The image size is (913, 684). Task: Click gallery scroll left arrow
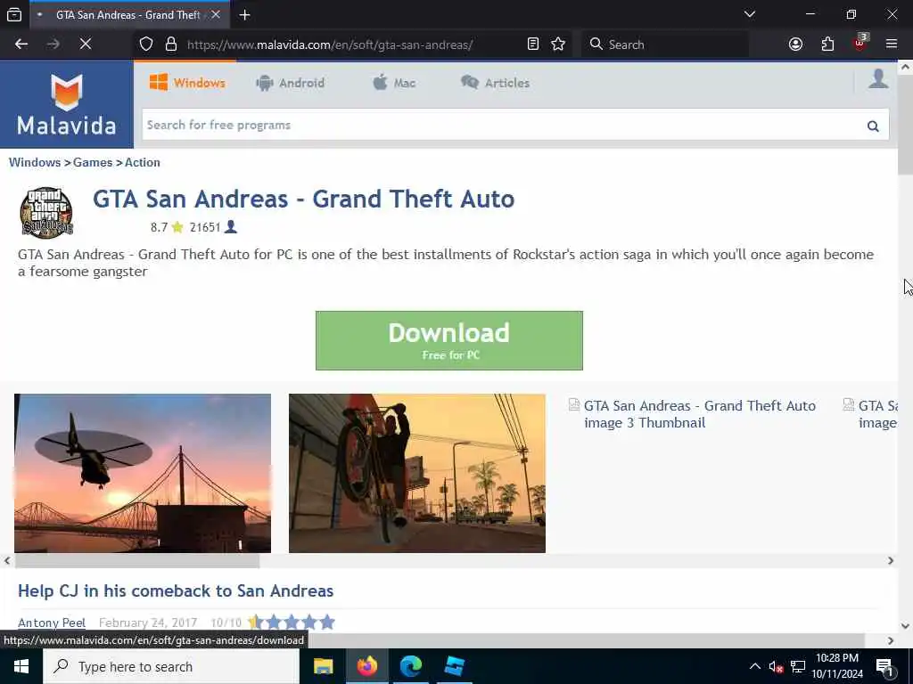point(7,561)
